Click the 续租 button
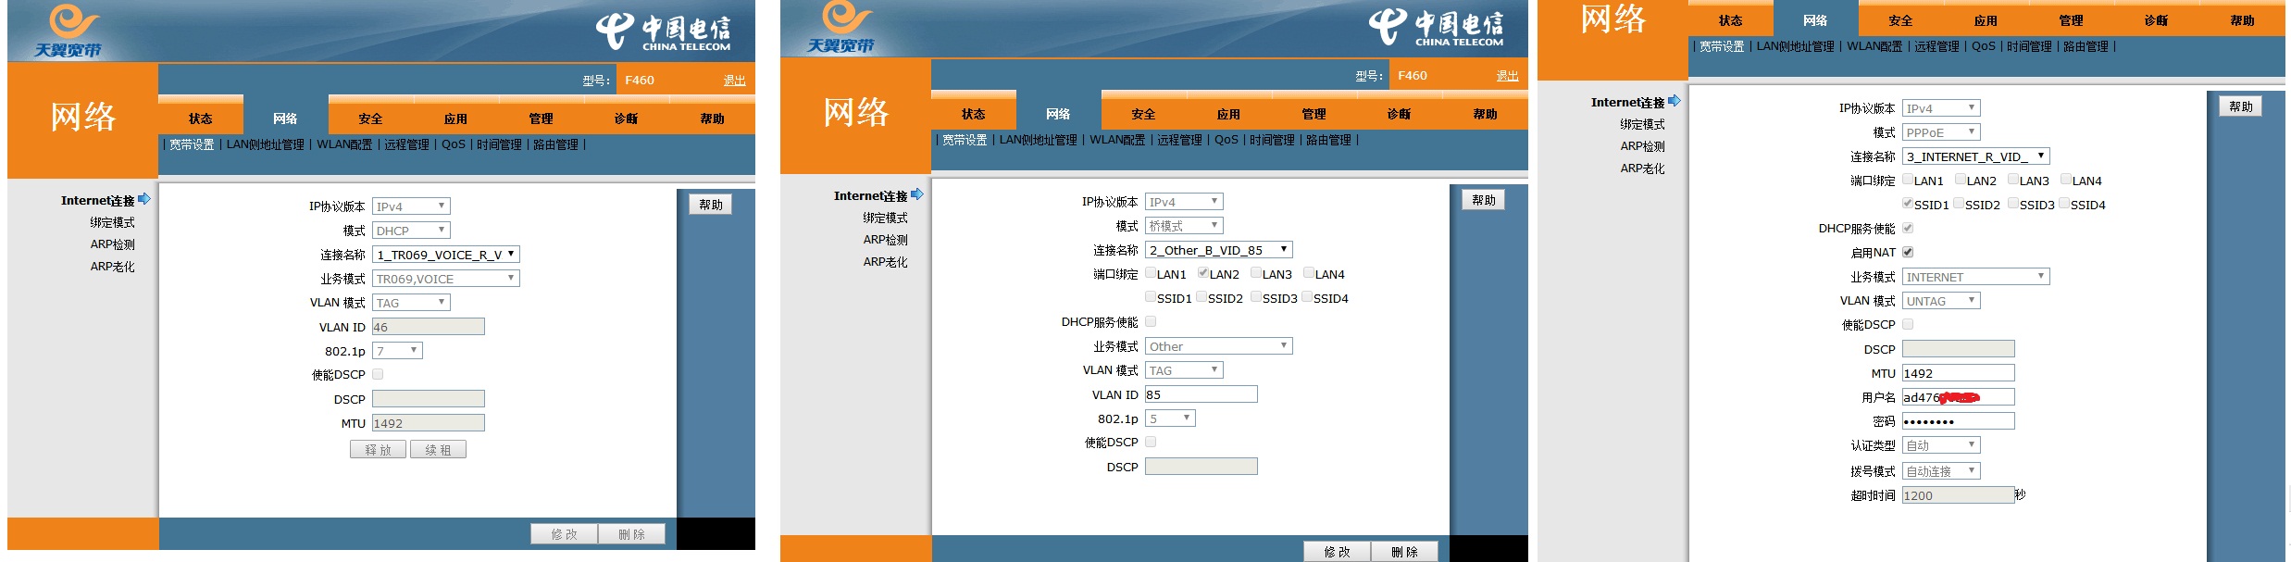The image size is (2291, 562). 438,450
